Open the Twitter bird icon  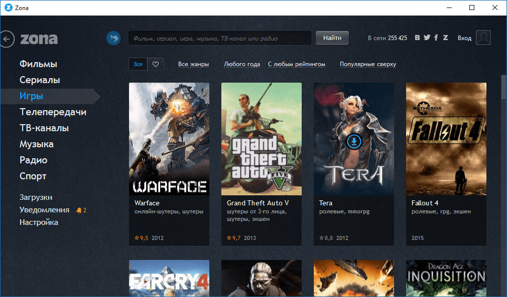(x=427, y=38)
